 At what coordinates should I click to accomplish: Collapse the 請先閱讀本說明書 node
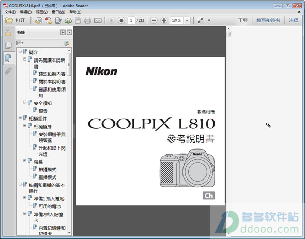pos(25,59)
